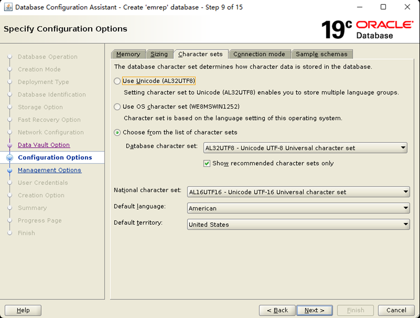Switch to the Sizing tab
The height and width of the screenshot is (318, 420).
point(159,54)
